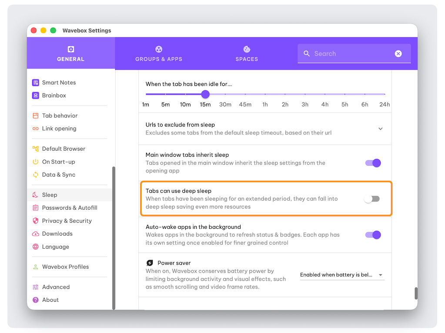The width and height of the screenshot is (445, 333).
Task: Disable Main window tabs inherit sleep
Action: click(x=373, y=163)
